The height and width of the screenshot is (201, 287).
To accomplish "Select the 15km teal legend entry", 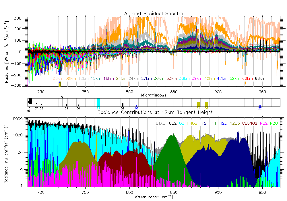I will pyautogui.click(x=96, y=78).
